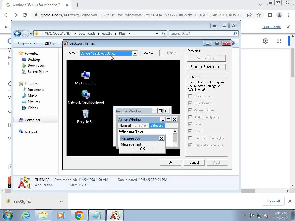Click the Desktop Themes title bar icon
Screen dimensions: 295x221
coord(66,43)
